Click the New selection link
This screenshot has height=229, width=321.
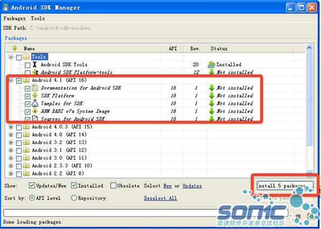click(x=167, y=186)
